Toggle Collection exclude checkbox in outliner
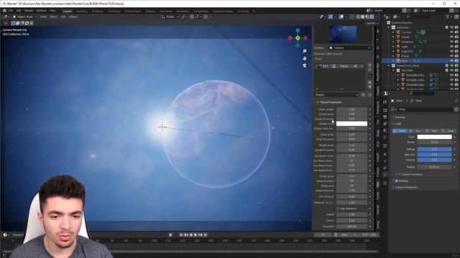Image resolution: width=460 pixels, height=258 pixels. tap(447, 27)
